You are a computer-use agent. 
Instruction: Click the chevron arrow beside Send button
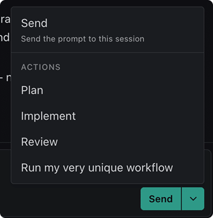193,199
